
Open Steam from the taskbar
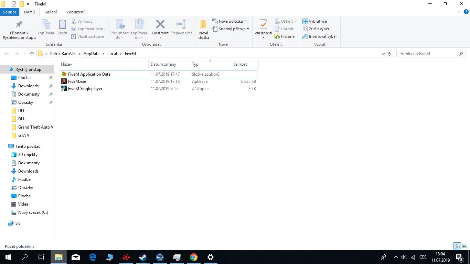pos(143,257)
